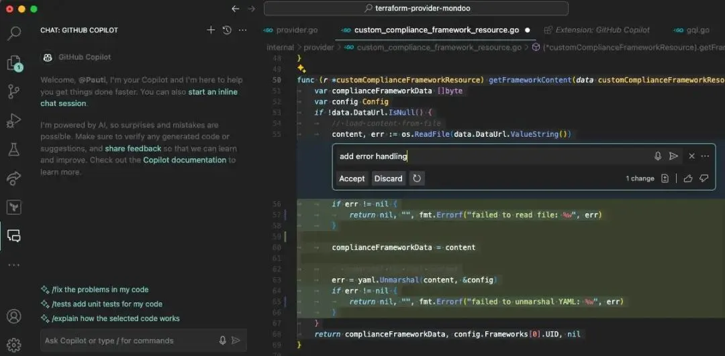The image size is (725, 356).
Task: Expand additional activity bar views ellipsis
Action: coord(14,265)
